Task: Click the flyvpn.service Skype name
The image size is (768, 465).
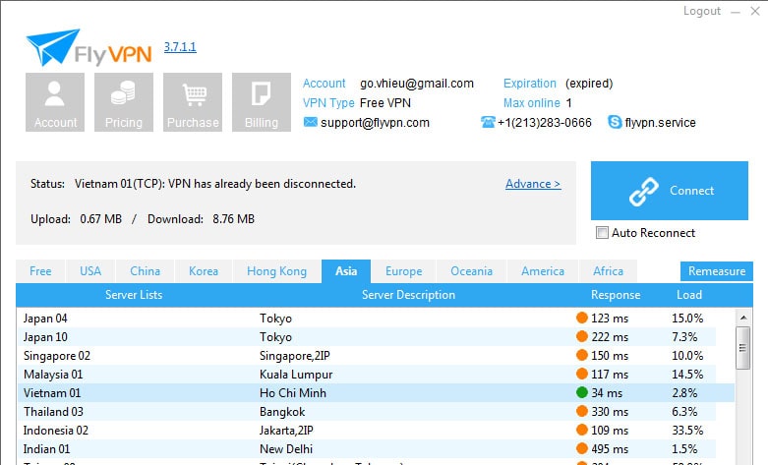Action: (x=660, y=122)
